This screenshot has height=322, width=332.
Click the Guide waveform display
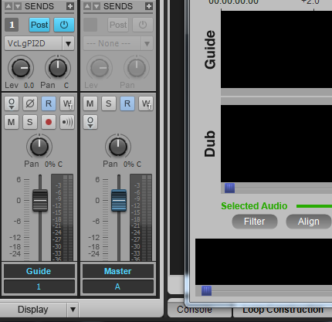(276, 49)
